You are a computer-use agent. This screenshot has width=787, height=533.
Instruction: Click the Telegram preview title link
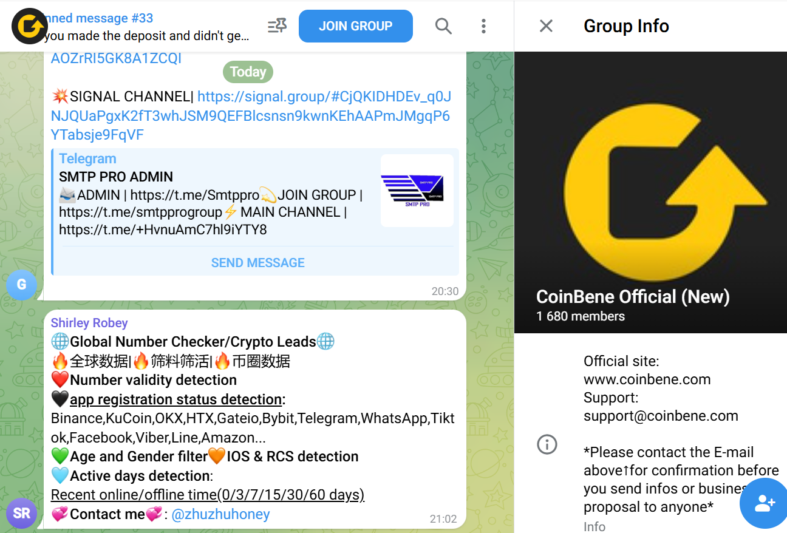point(87,159)
